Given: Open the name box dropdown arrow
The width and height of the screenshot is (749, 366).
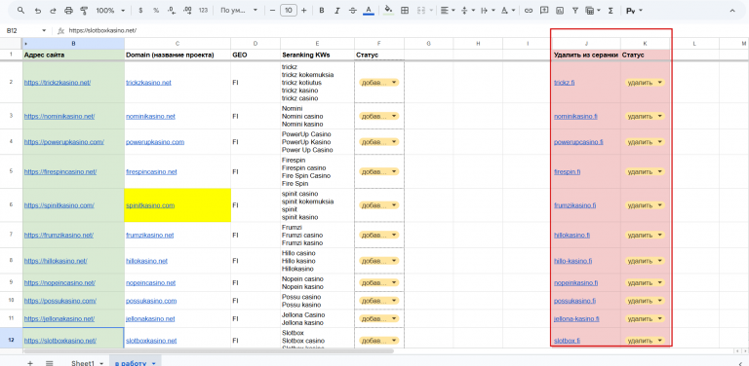Looking at the screenshot, I should click(44, 30).
